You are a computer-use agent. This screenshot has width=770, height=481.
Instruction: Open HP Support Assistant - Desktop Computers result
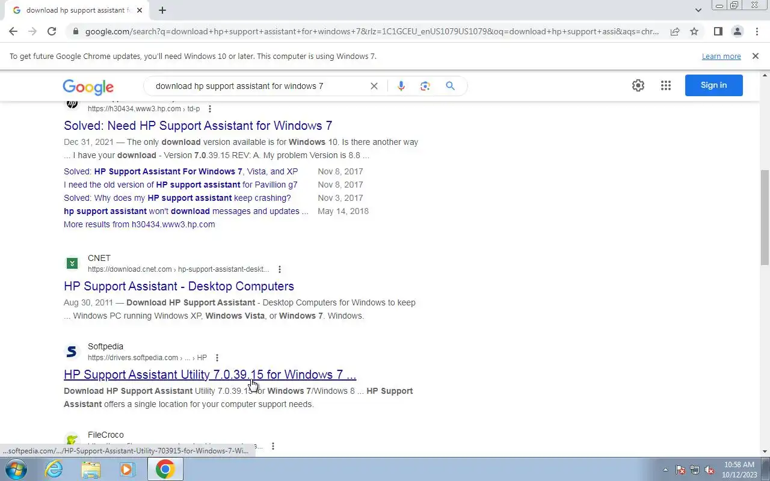(x=179, y=286)
